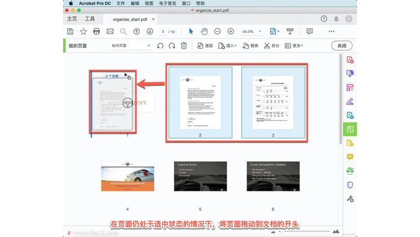Select page 5 Customer Survey thumbnail
The width and height of the screenshot is (420, 237).
(x=200, y=176)
